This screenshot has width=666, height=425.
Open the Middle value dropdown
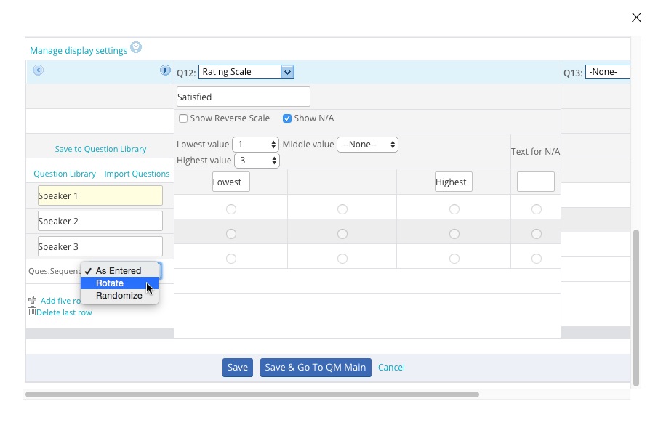367,145
